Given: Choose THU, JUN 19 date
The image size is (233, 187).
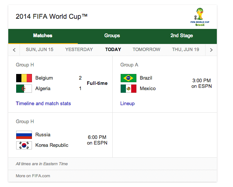Looking at the screenshot, I should [185, 50].
